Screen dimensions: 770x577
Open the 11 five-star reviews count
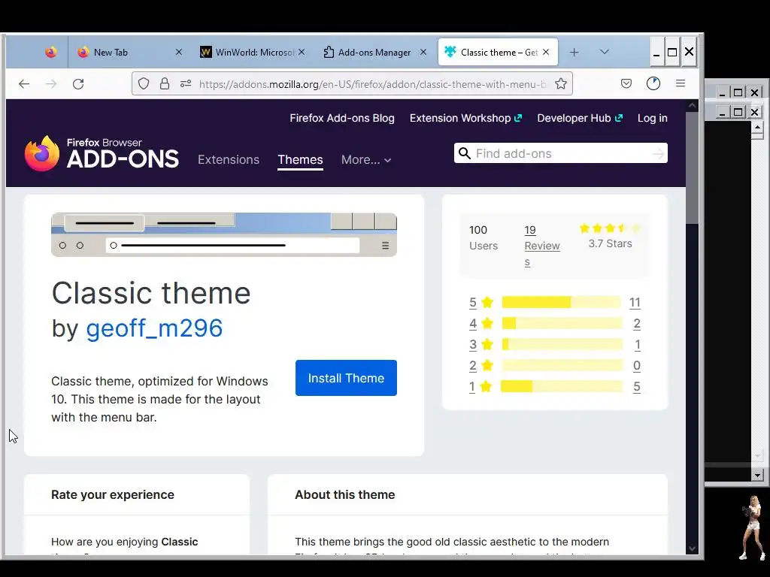(635, 302)
